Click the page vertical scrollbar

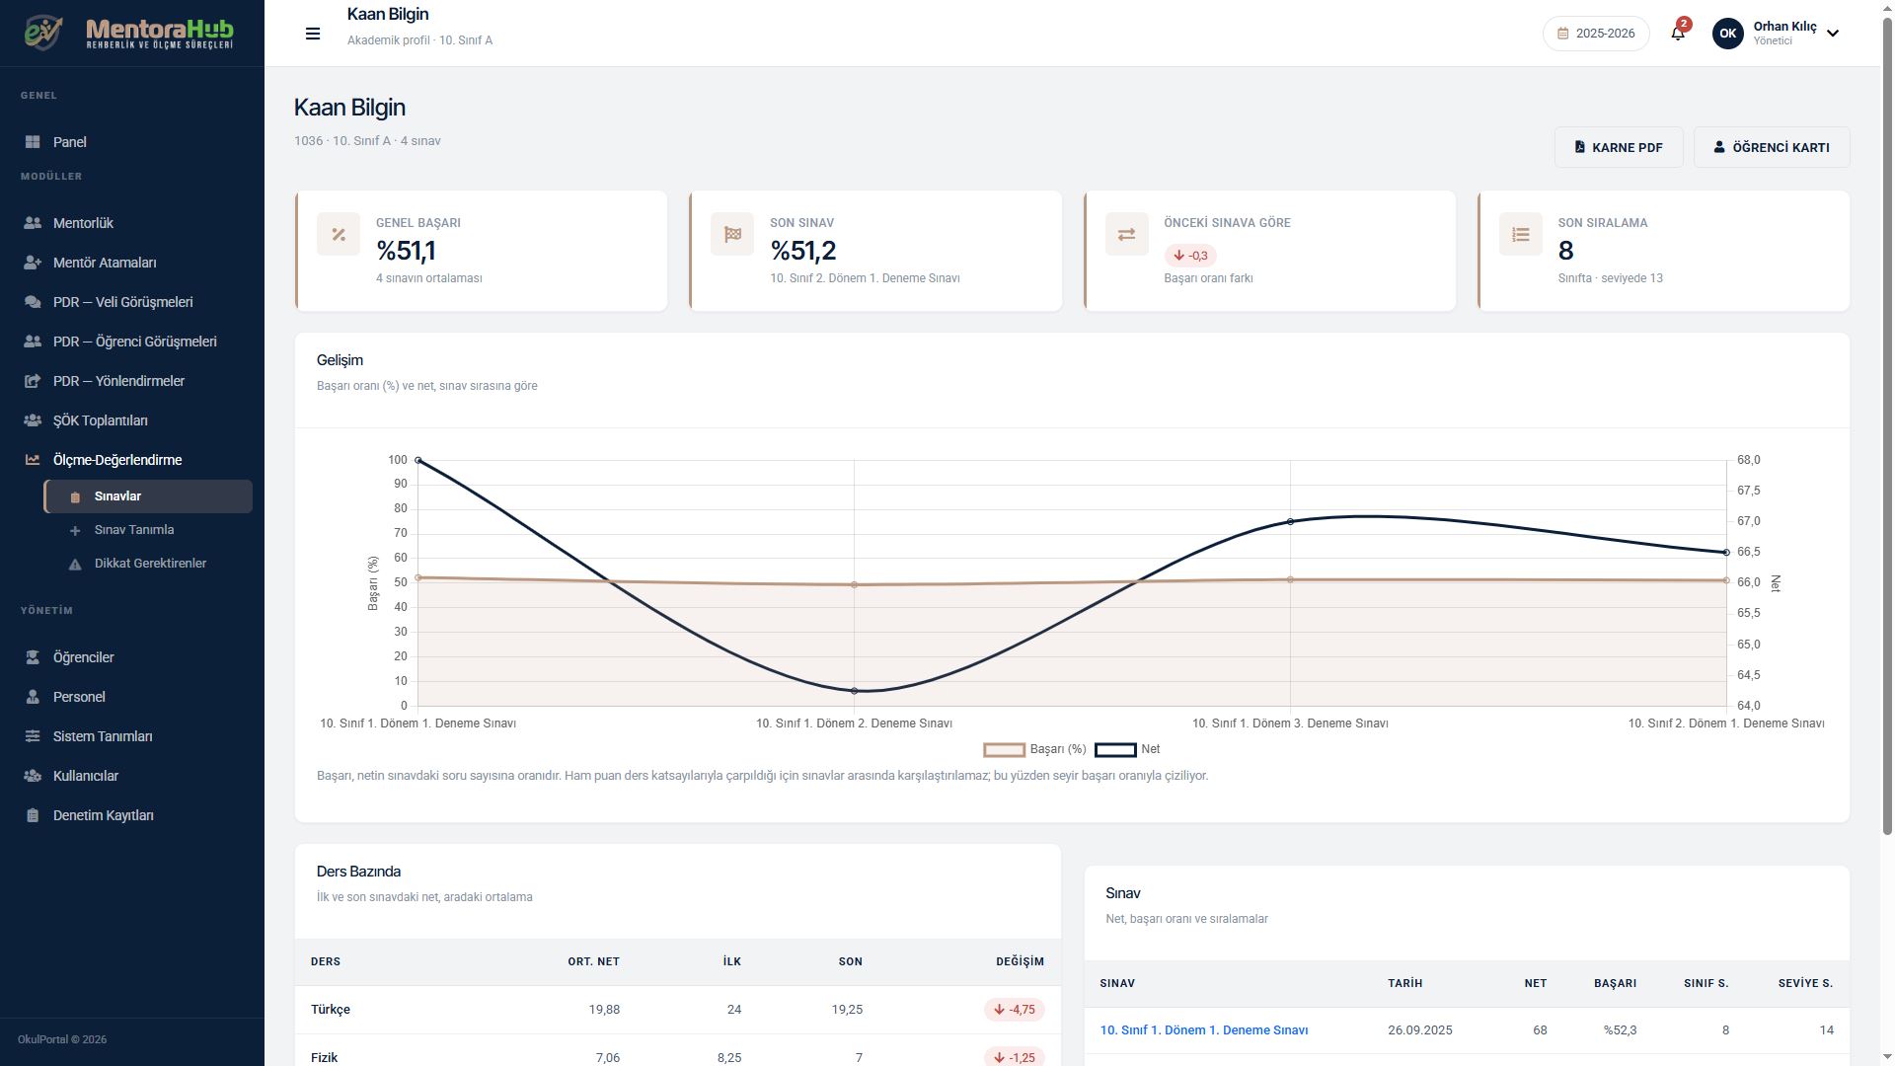(x=1888, y=424)
